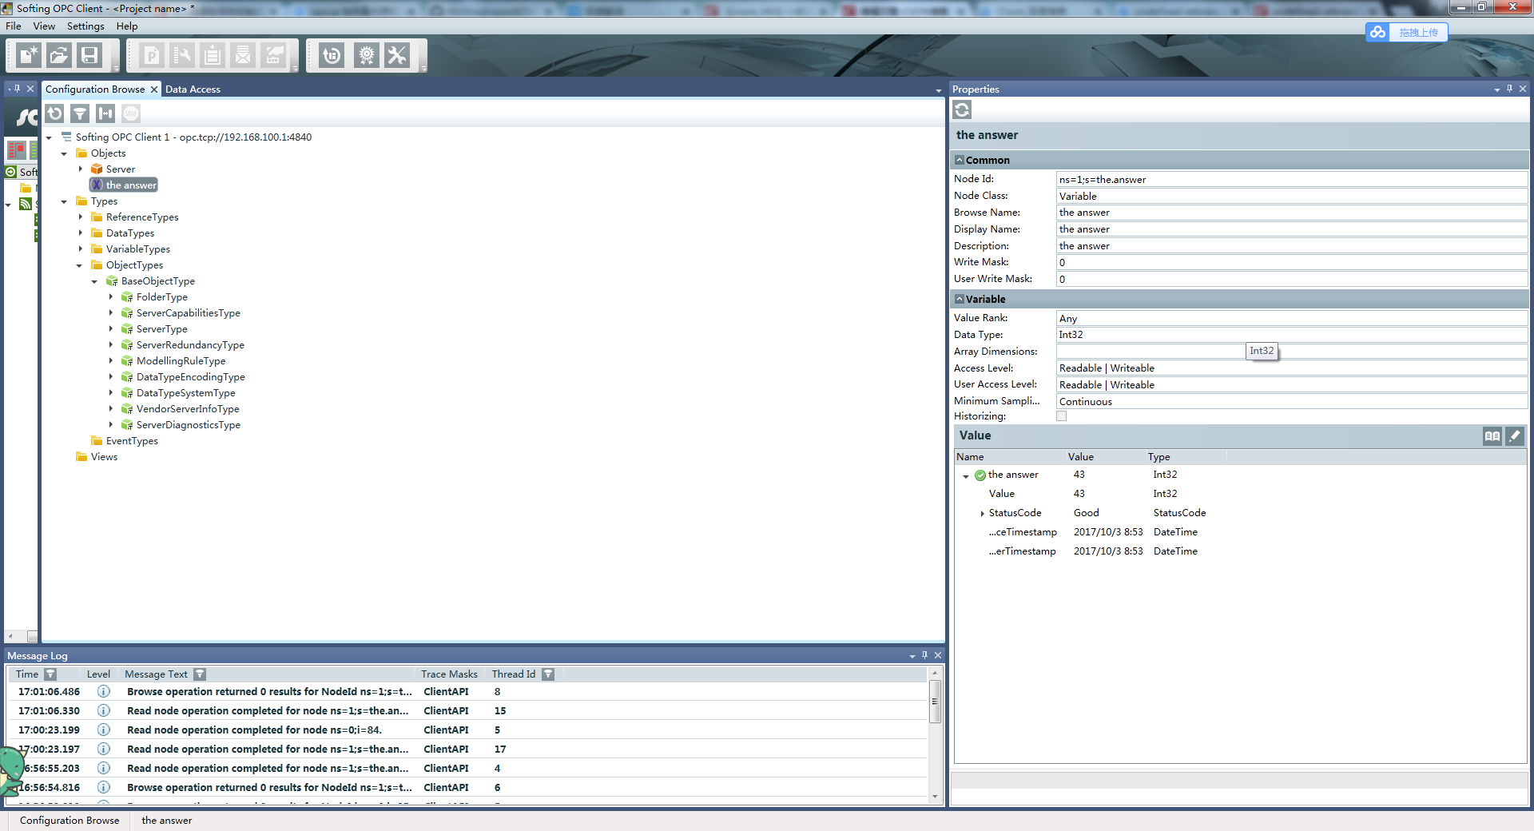
Task: Click info icon of 17:01:06.486 log entry
Action: click(x=103, y=691)
